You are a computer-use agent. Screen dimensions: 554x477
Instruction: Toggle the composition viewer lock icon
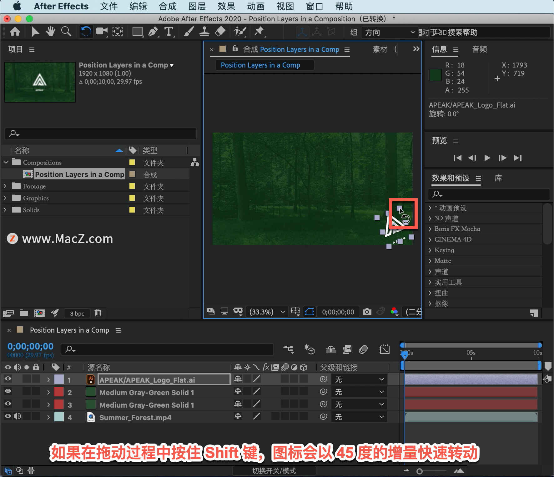click(235, 48)
